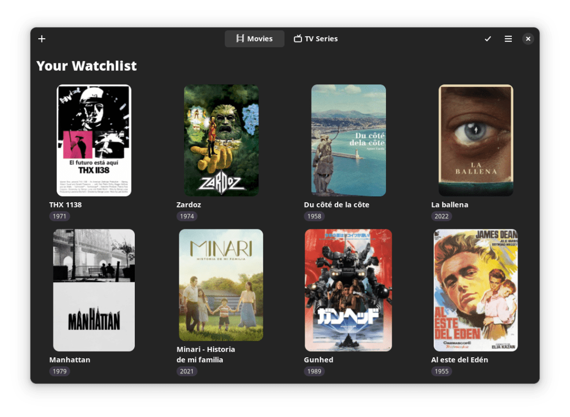Click the 1989 year badge
Screen dimensions: 570x417
pyautogui.click(x=314, y=371)
